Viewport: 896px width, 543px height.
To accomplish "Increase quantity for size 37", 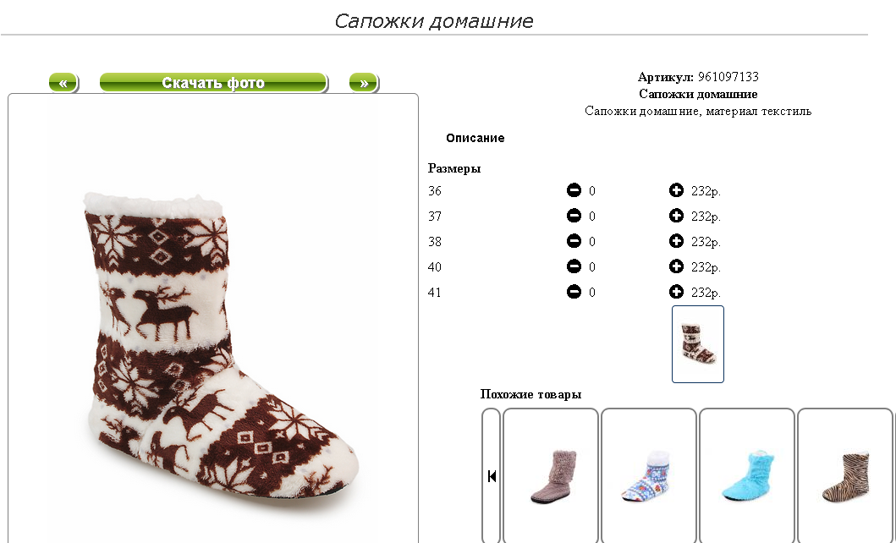I will click(676, 216).
